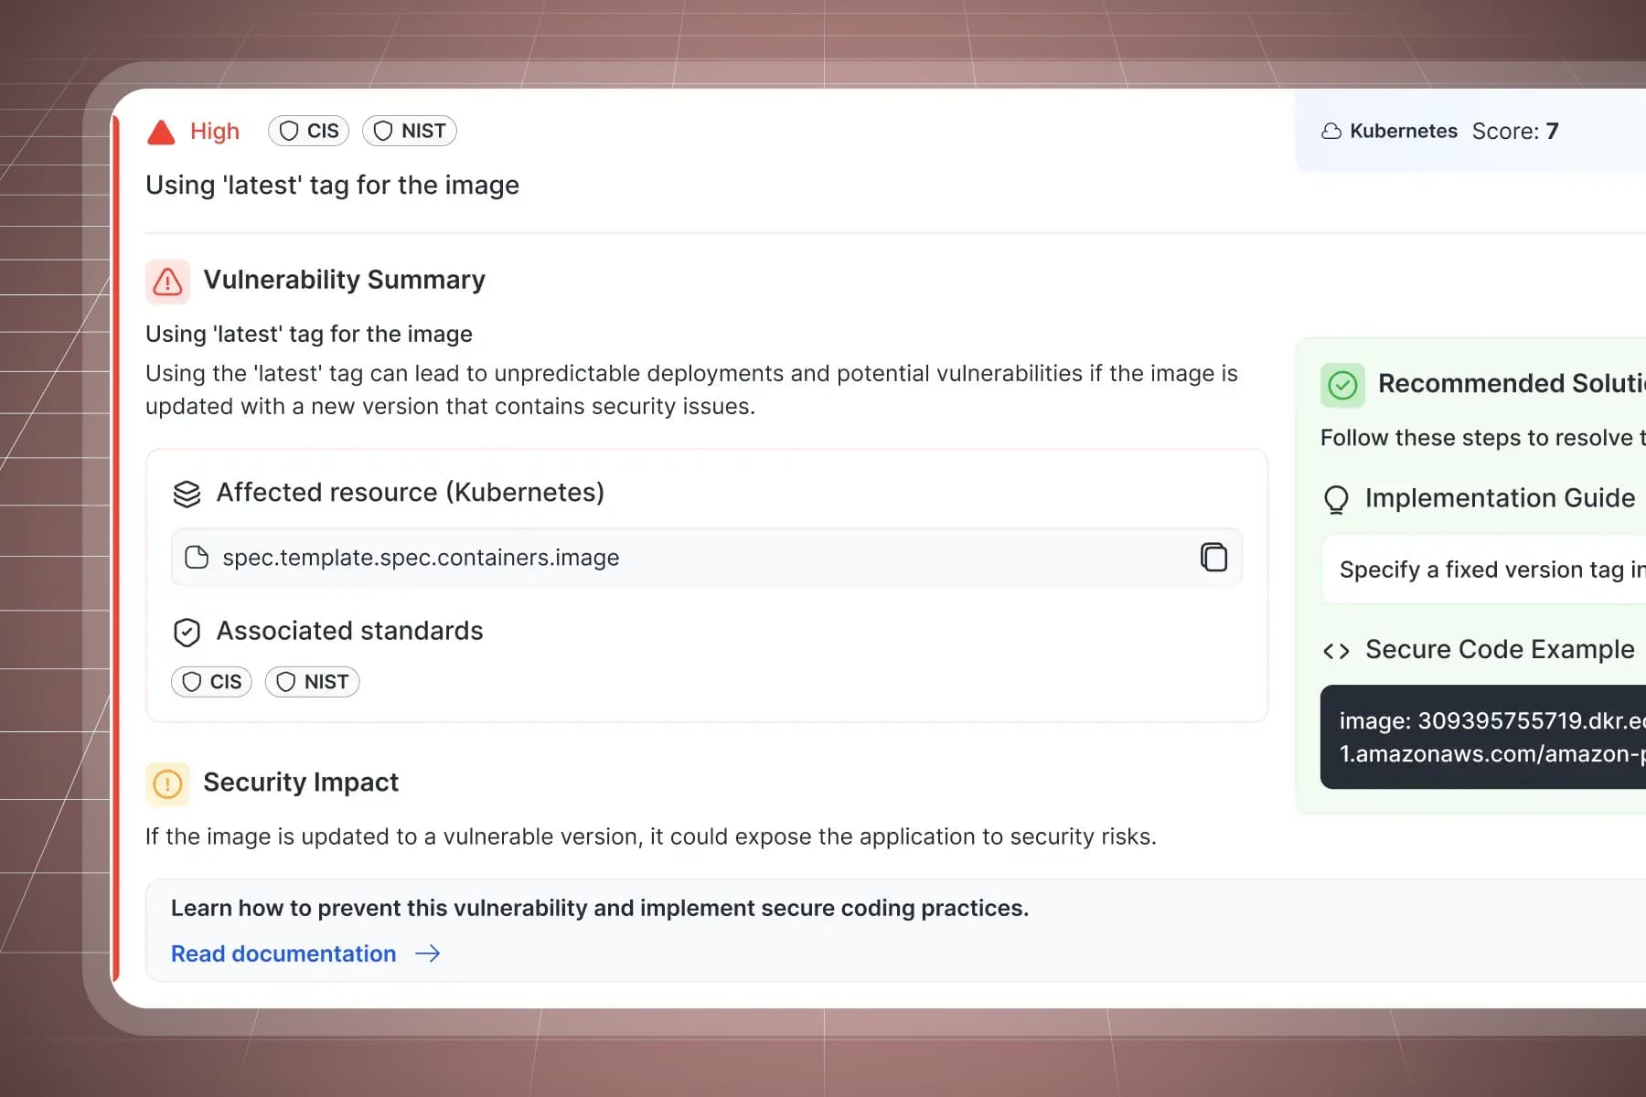This screenshot has height=1097, width=1646.
Task: Select the CIS badge in the header
Action: point(308,130)
